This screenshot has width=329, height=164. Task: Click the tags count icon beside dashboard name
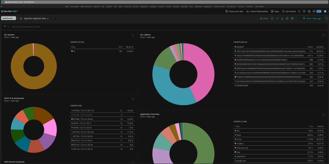pyautogui.click(x=53, y=19)
